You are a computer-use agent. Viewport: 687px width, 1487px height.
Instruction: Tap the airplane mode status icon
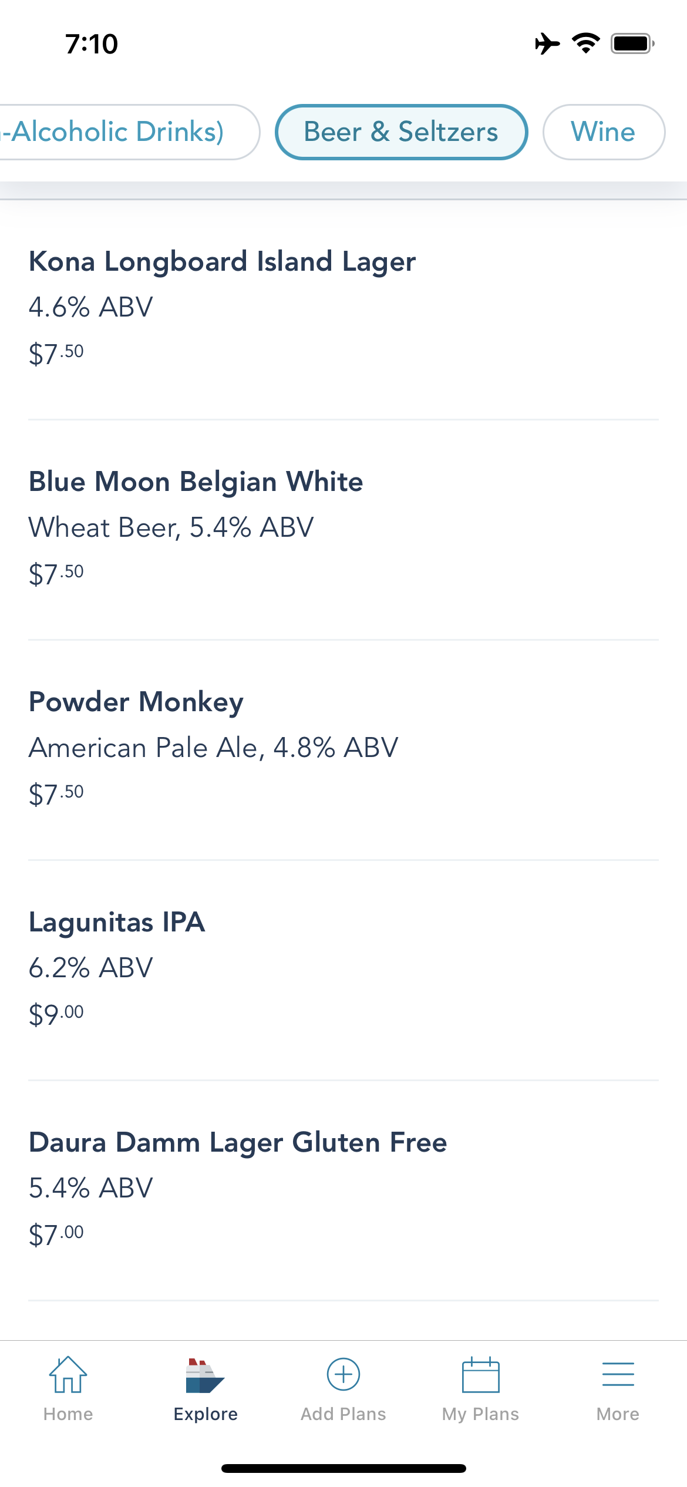[547, 44]
